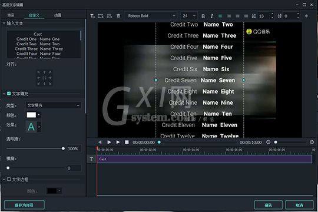Stop the preview playback
Screen dimensions: 318x212
tap(127, 142)
